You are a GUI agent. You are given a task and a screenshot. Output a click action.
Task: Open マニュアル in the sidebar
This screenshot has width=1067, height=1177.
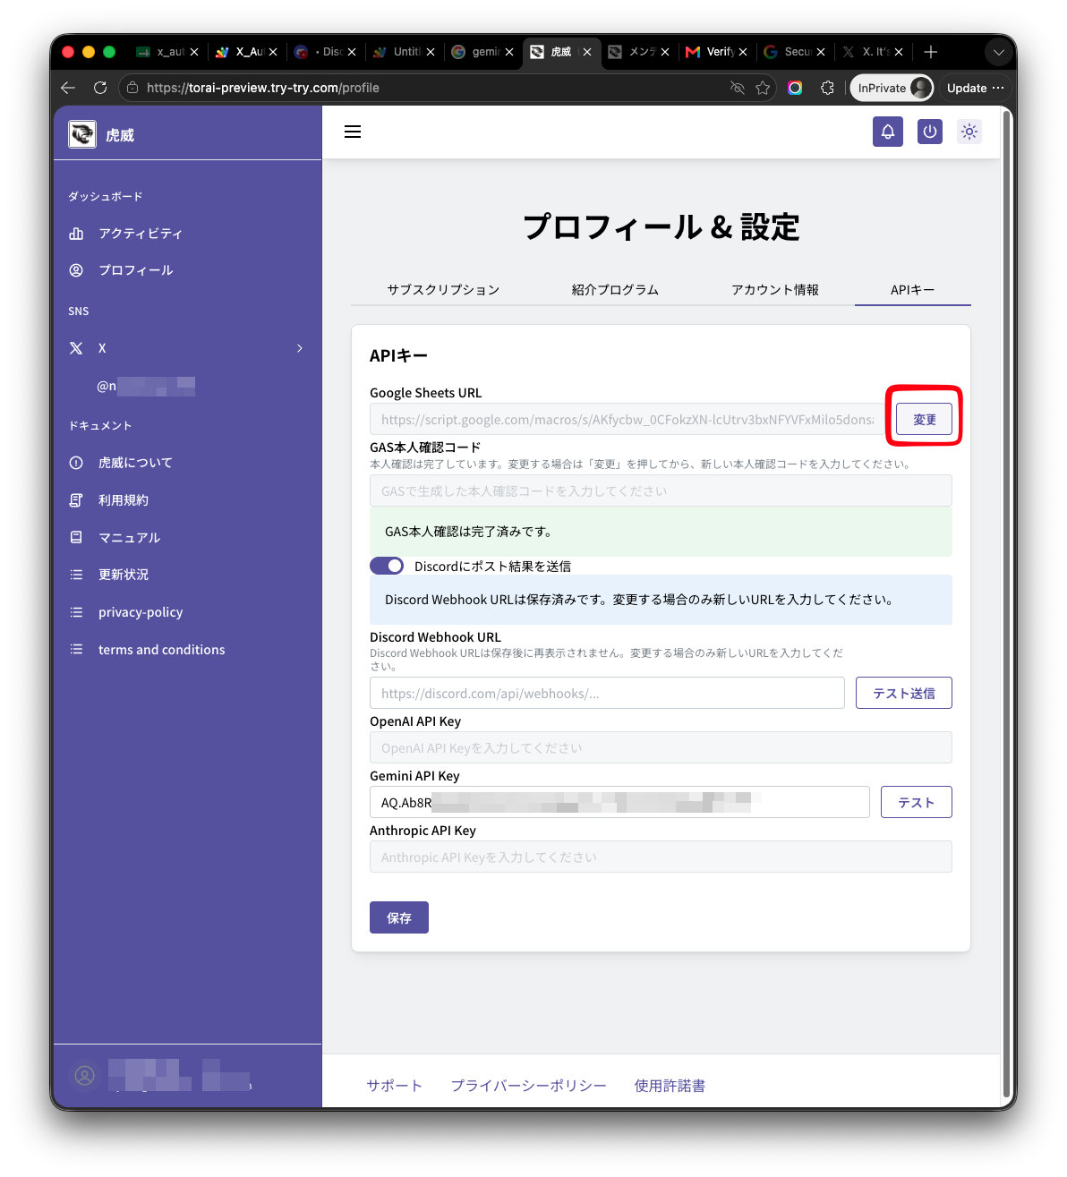pos(129,538)
